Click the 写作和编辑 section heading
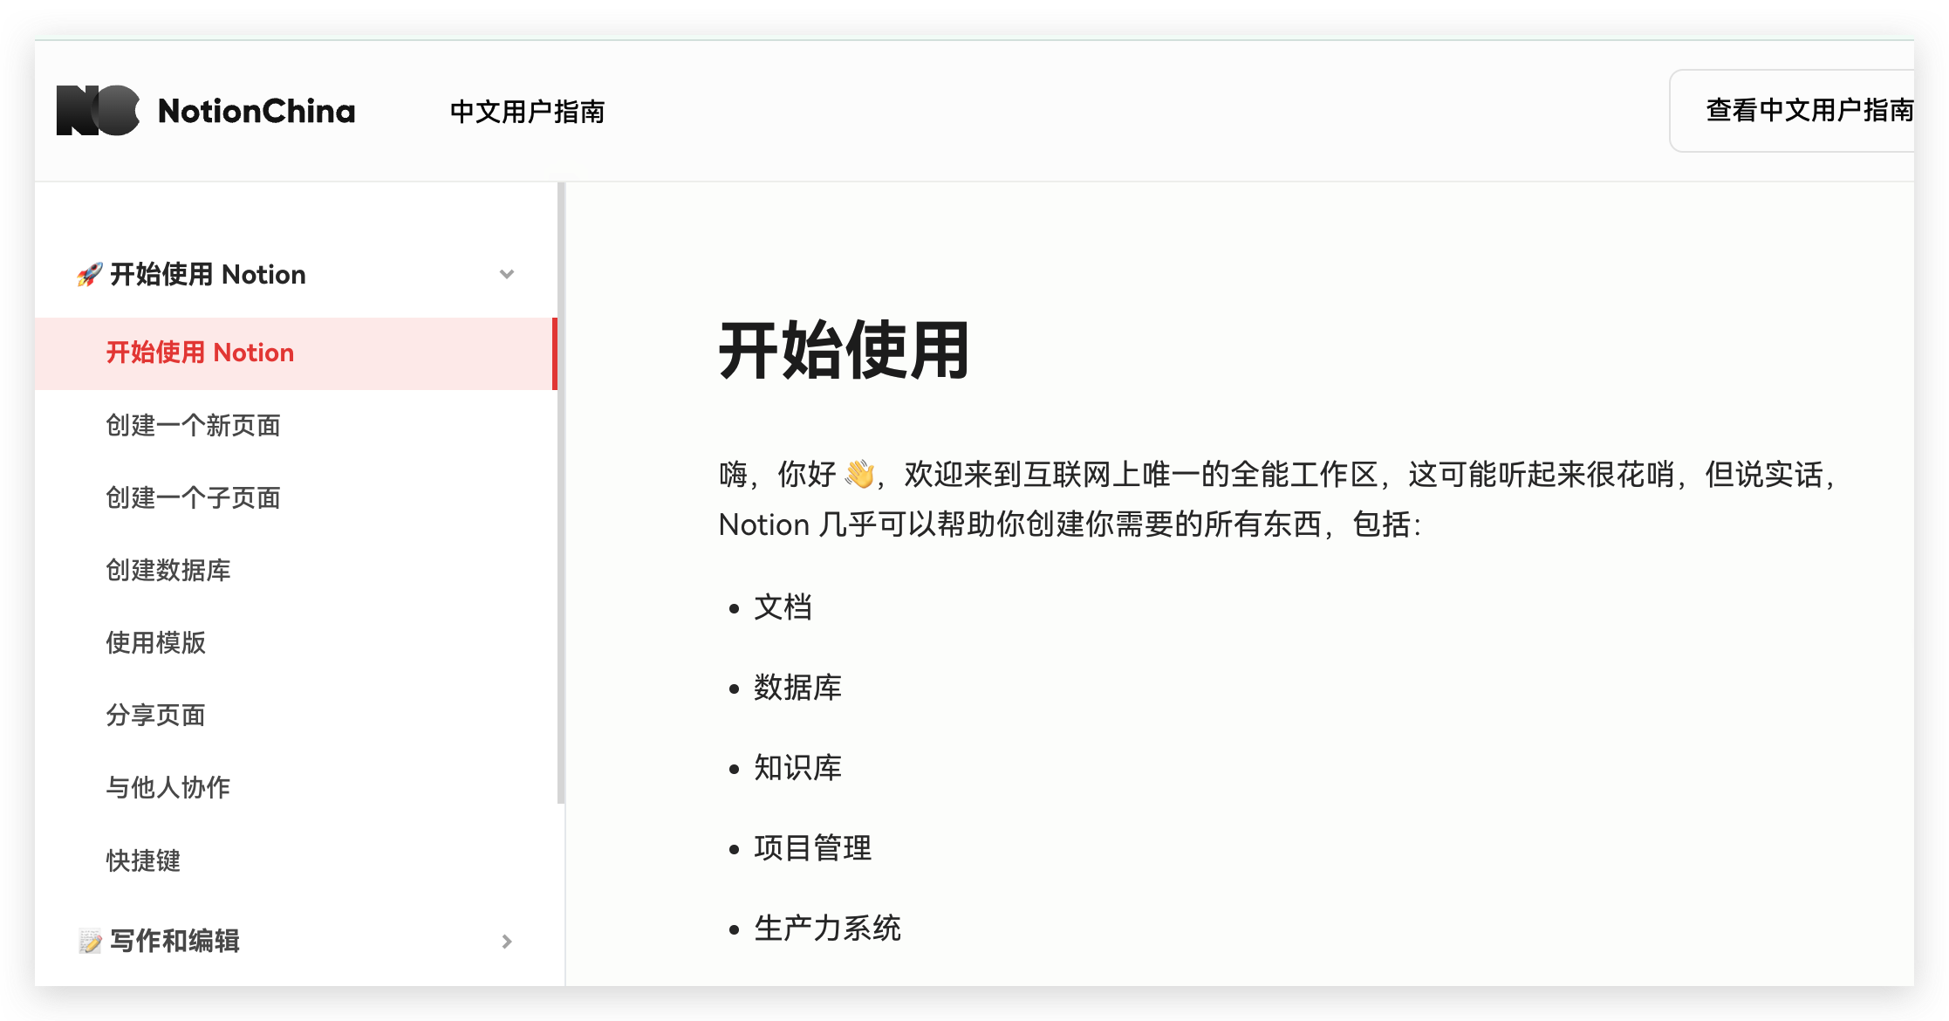1949x1021 pixels. 174,942
